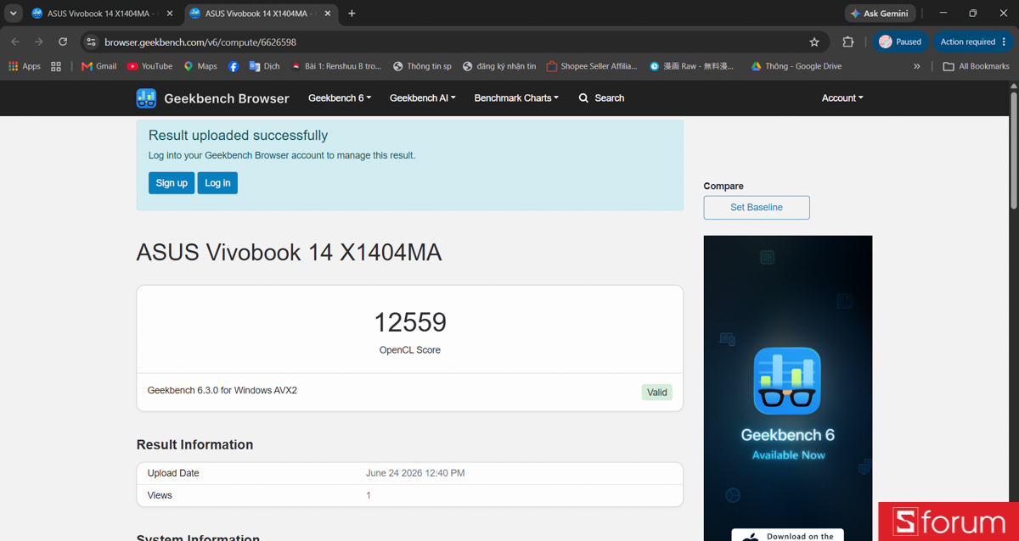
Task: Click the scrollbar up arrow
Action: [x=1013, y=86]
